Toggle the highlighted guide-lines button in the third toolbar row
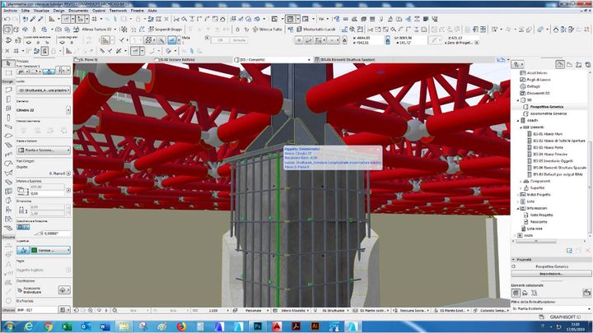 point(172,39)
